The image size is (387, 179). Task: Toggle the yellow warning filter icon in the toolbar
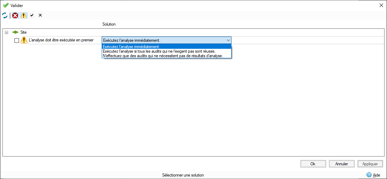(24, 15)
